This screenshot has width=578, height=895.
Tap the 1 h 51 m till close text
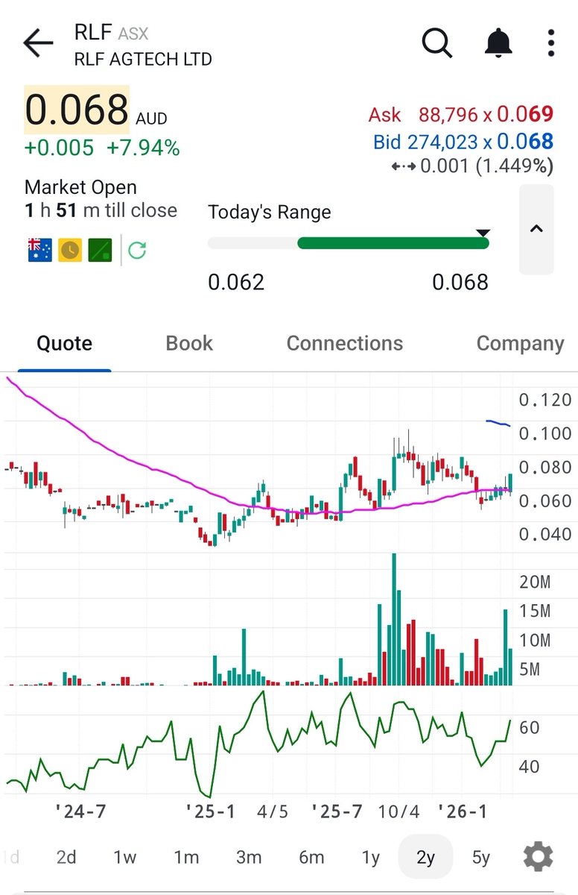coord(101,210)
